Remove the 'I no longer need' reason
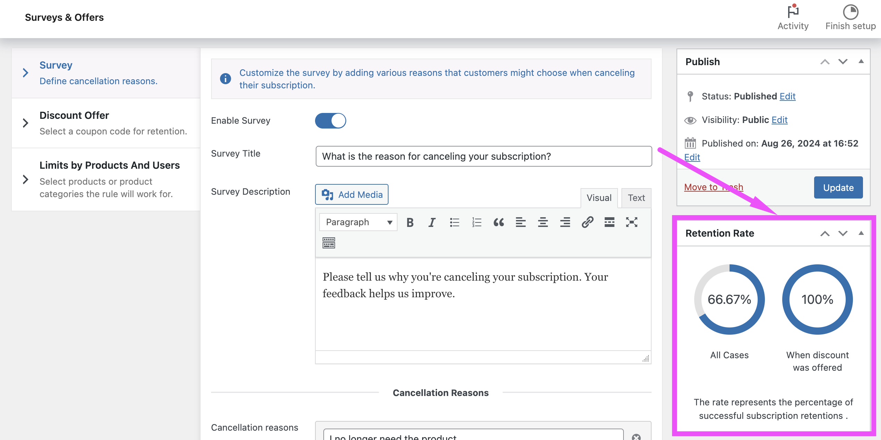Image resolution: width=881 pixels, height=440 pixels. [636, 437]
